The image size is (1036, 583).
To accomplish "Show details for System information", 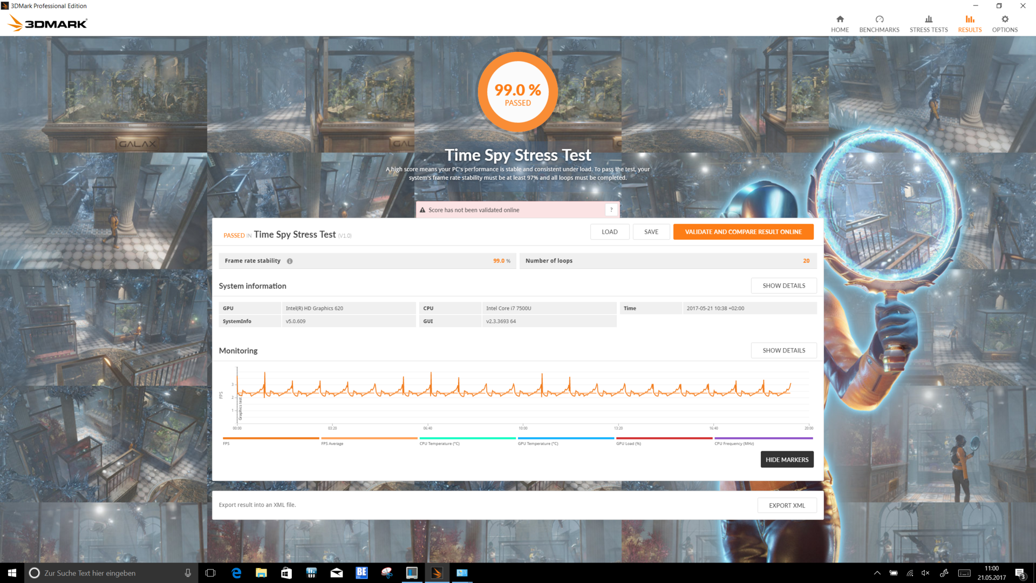I will coord(783,286).
